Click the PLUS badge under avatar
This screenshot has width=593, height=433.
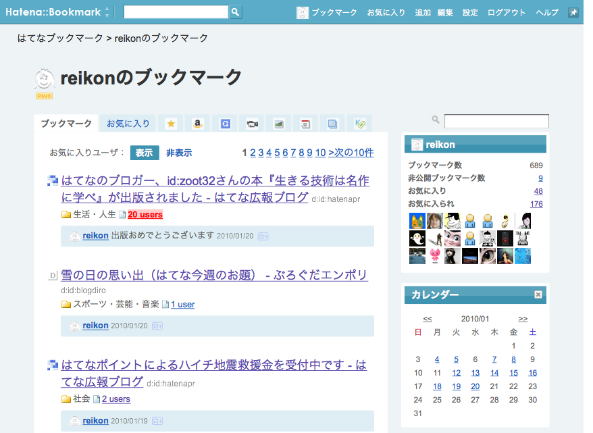45,96
